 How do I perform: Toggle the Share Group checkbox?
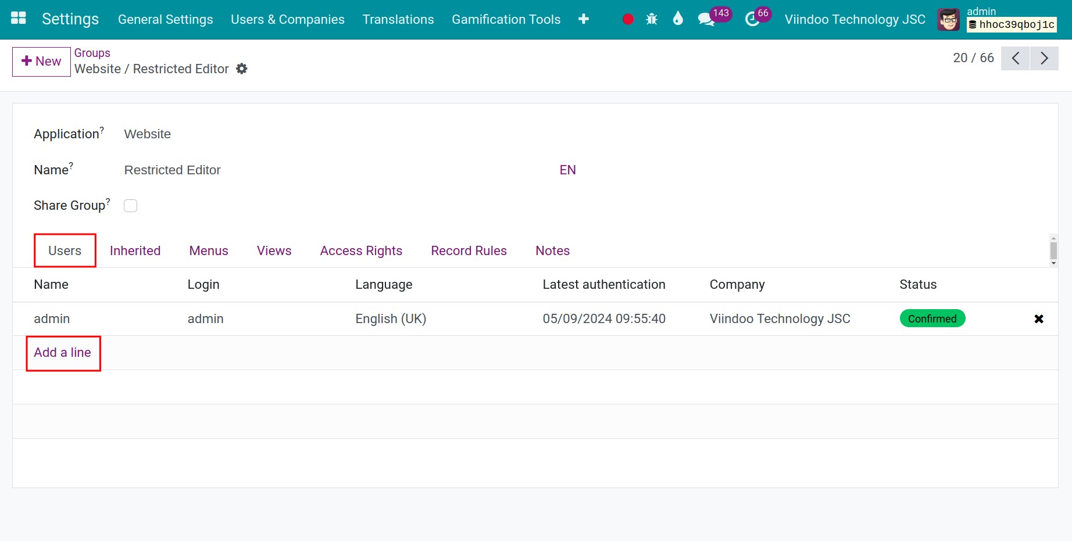pos(131,206)
